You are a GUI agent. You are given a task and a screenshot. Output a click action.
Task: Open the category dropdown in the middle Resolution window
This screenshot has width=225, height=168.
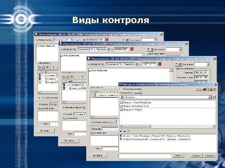point(180,49)
